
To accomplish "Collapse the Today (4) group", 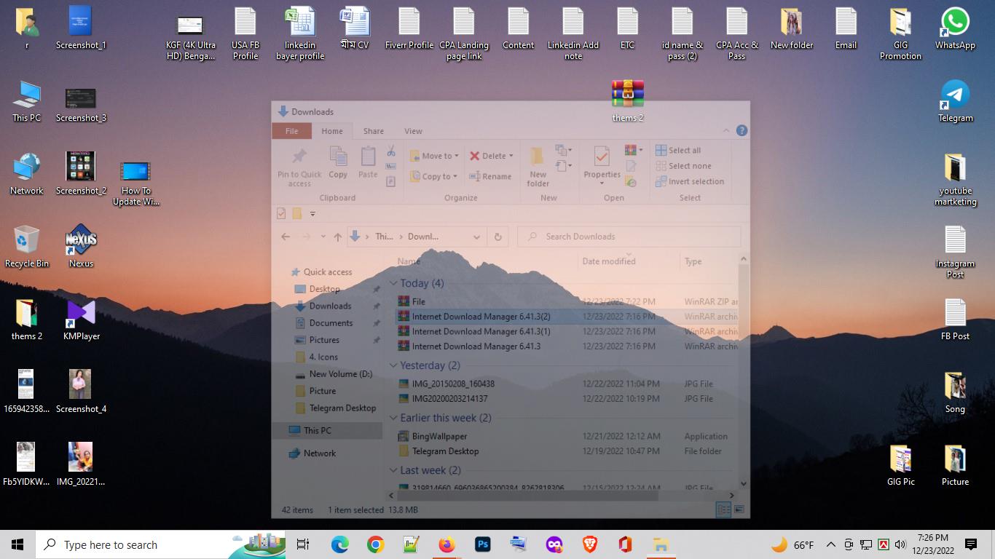I will (x=394, y=283).
